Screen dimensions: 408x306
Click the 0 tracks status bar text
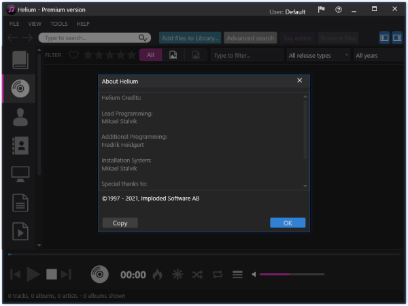67,296
